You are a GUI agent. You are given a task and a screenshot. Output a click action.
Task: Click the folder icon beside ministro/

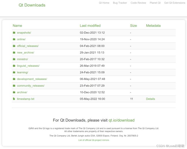pyautogui.click(x=14, y=59)
